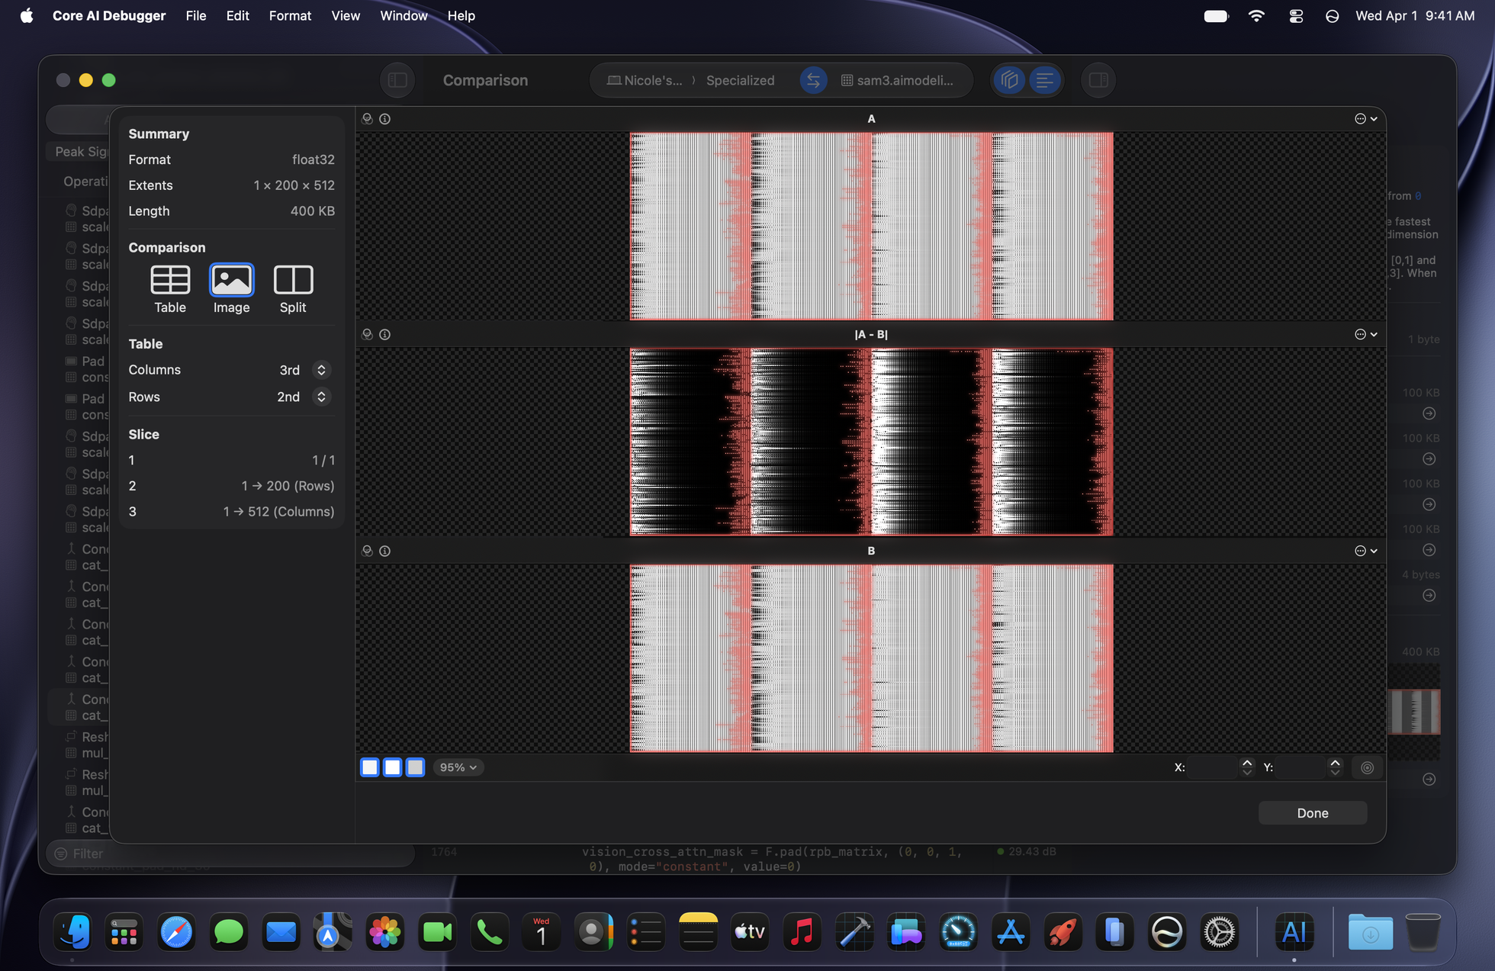The height and width of the screenshot is (971, 1495).
Task: Click the Filter field in the sidebar
Action: click(229, 854)
